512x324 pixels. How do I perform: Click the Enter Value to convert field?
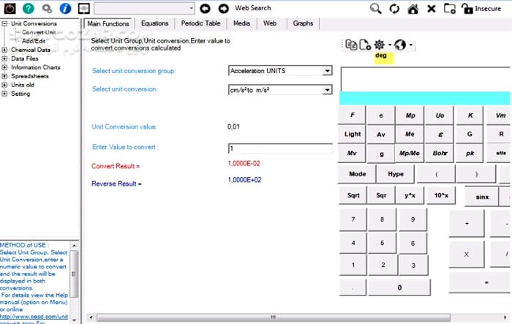click(x=280, y=148)
